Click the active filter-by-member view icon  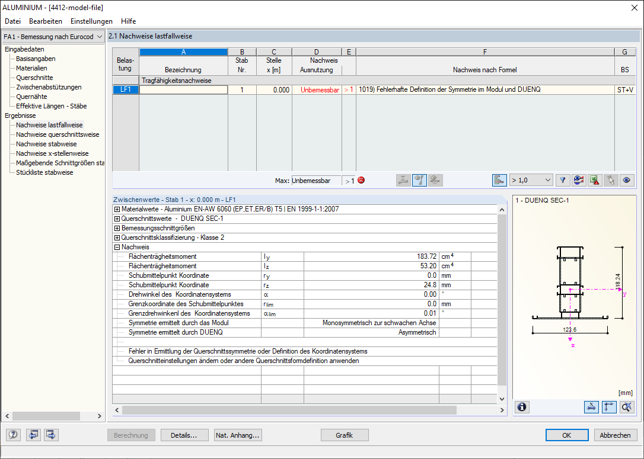(x=419, y=180)
